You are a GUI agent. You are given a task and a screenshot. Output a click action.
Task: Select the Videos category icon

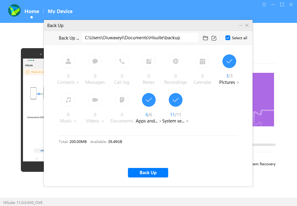pos(95,100)
